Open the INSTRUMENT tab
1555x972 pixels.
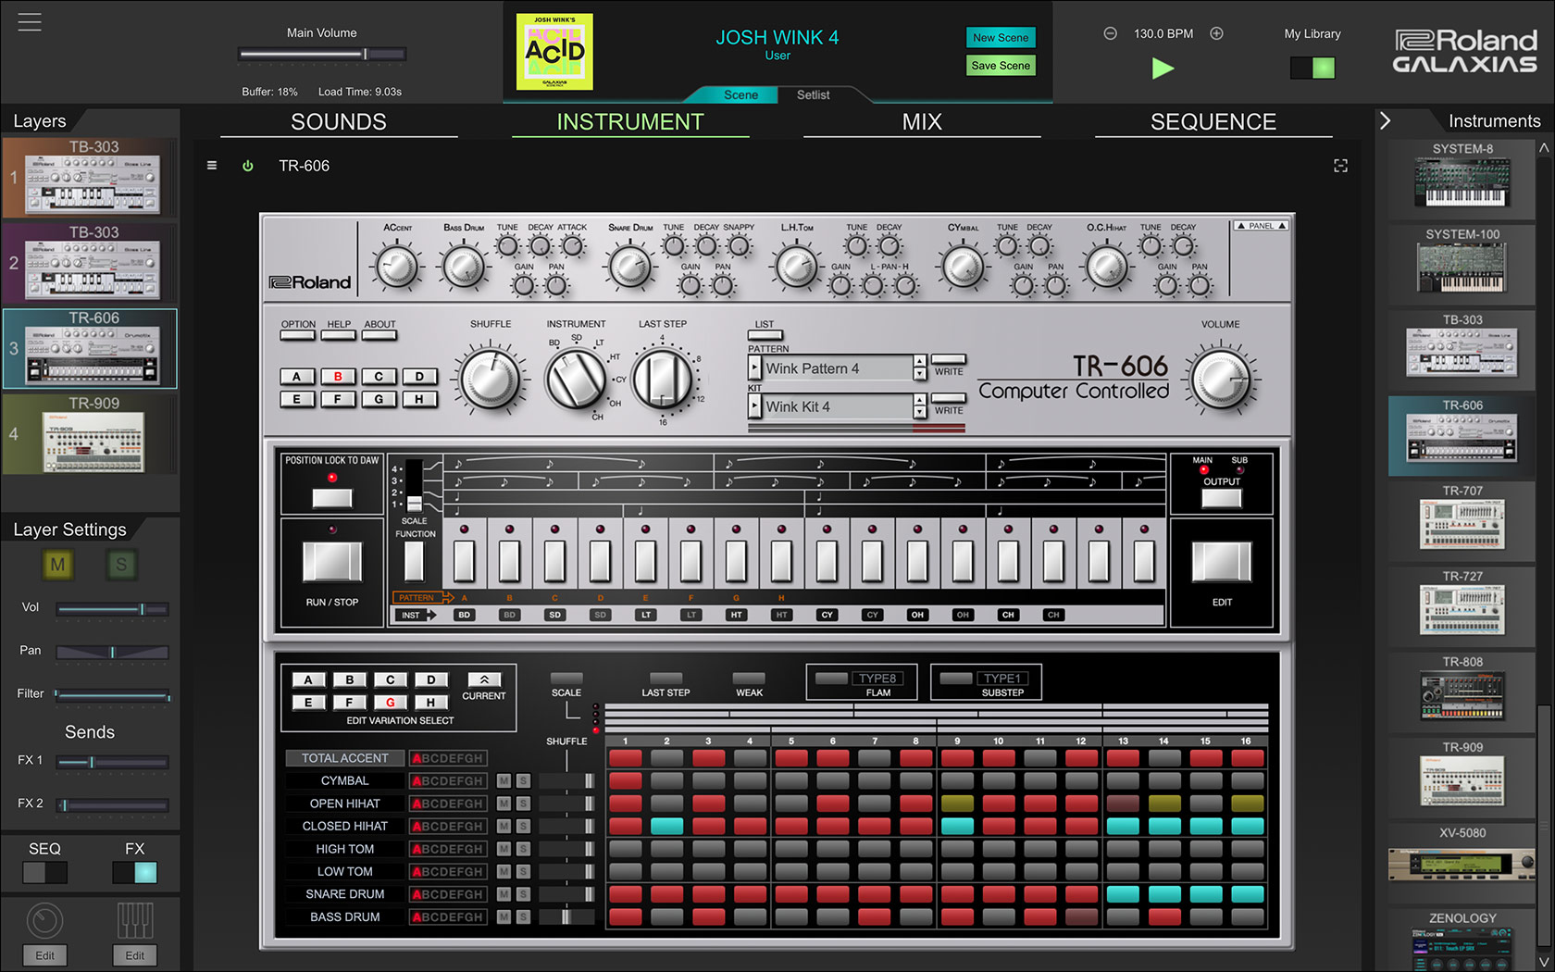point(630,122)
